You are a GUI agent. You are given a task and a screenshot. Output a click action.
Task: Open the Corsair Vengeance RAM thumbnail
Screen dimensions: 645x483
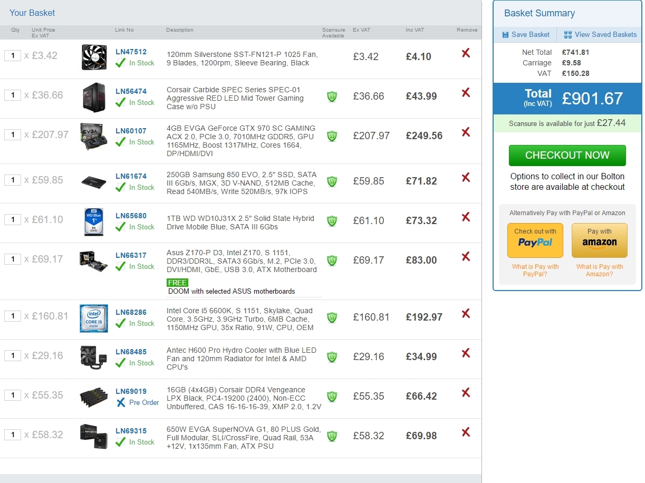coord(94,397)
